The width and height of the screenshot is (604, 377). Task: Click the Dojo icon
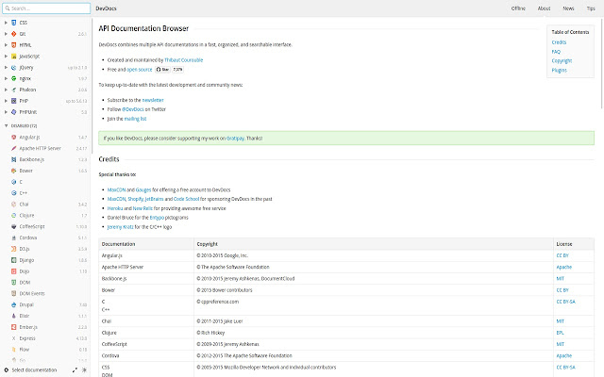[14, 271]
